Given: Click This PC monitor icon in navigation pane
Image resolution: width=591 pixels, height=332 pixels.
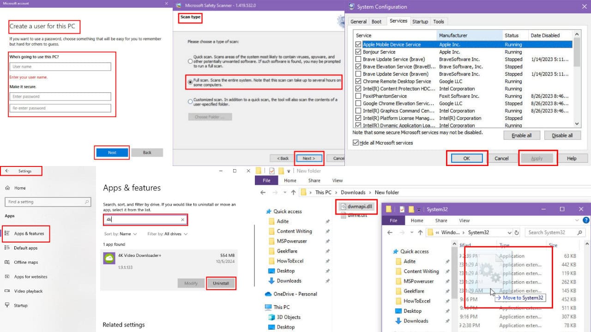Looking at the screenshot, I should coord(268,307).
